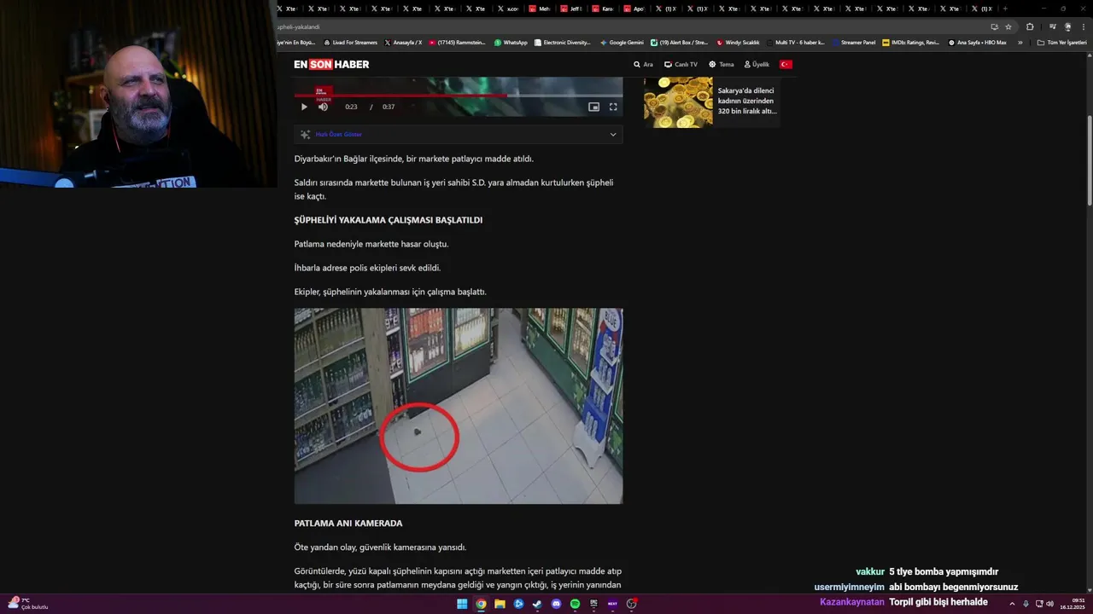This screenshot has width=1093, height=614.
Task: Seek along the red video progress bar
Action: tap(459, 96)
